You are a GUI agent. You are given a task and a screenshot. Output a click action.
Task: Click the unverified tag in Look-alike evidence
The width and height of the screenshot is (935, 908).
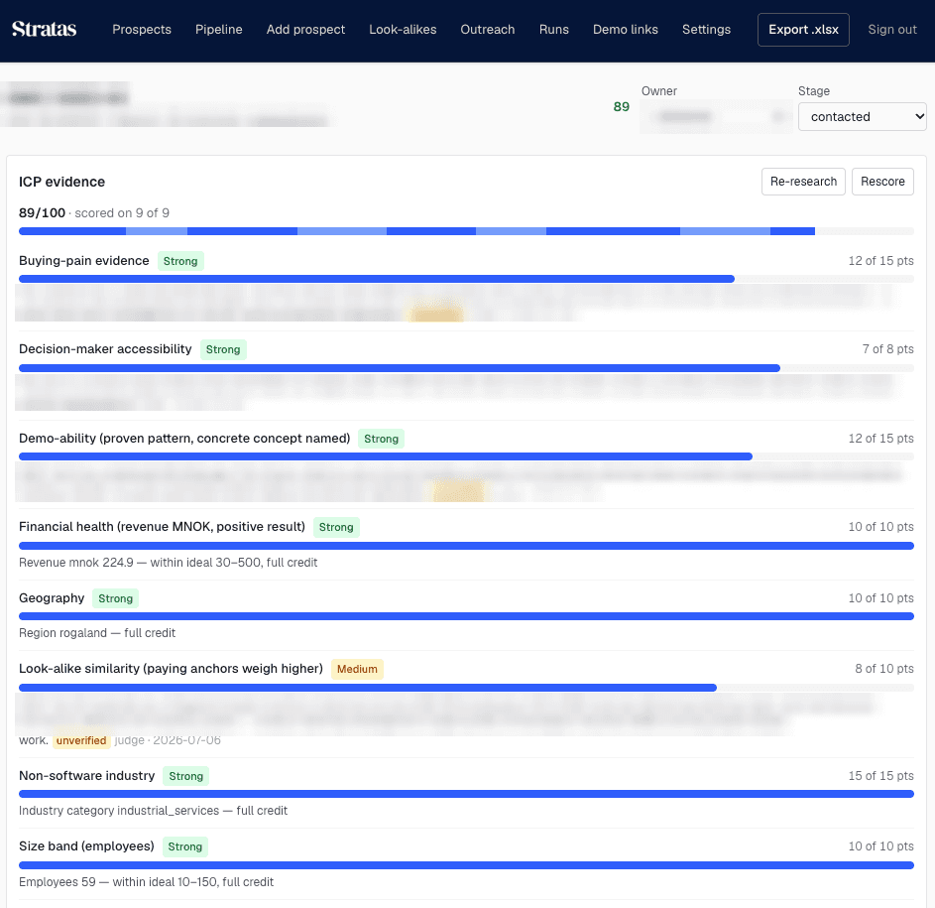[81, 741]
